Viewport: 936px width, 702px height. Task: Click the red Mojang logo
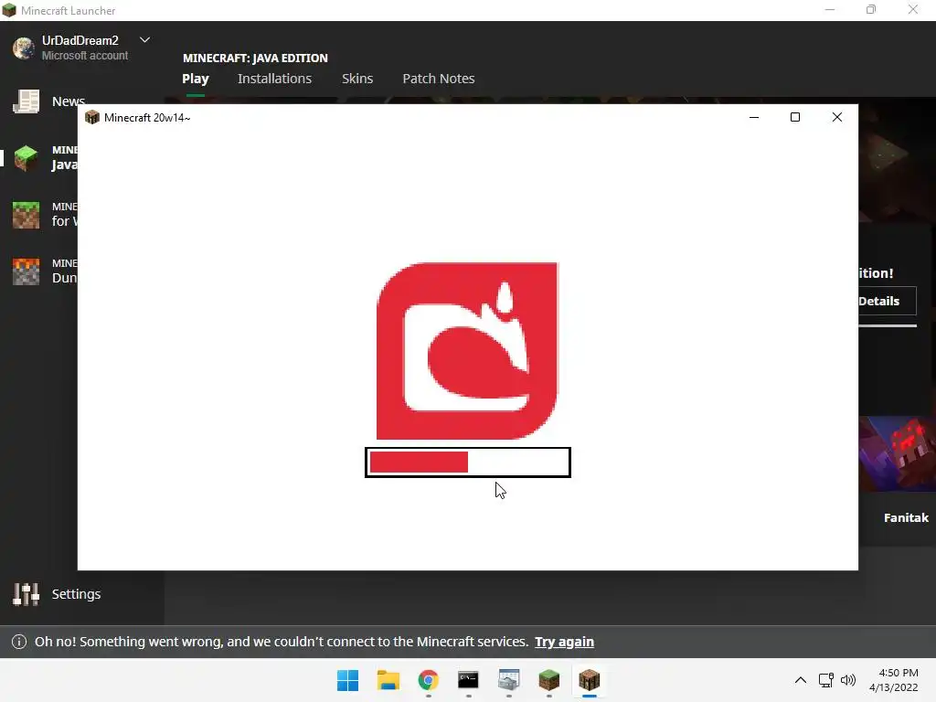pyautogui.click(x=467, y=351)
